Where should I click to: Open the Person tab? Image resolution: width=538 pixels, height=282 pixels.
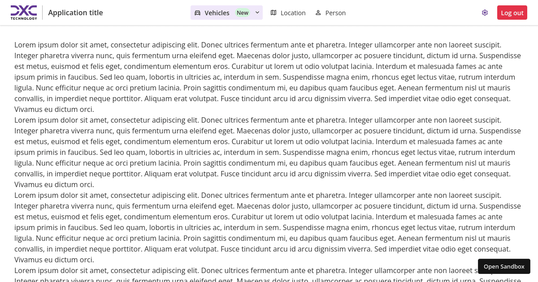click(330, 13)
